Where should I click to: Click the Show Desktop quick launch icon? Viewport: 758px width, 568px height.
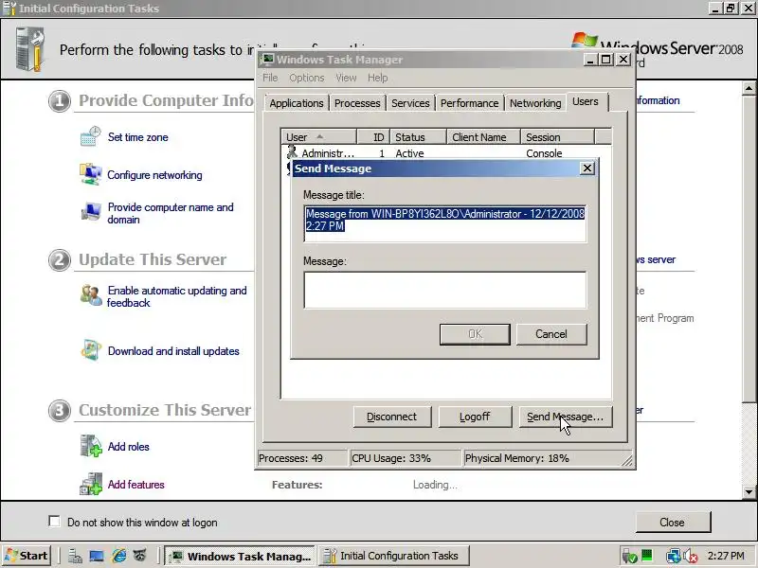97,556
